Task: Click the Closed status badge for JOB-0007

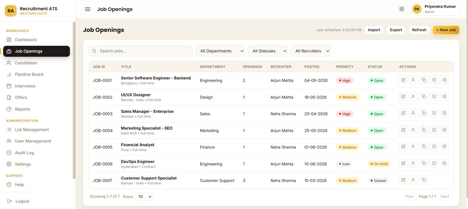Action: pyautogui.click(x=378, y=181)
